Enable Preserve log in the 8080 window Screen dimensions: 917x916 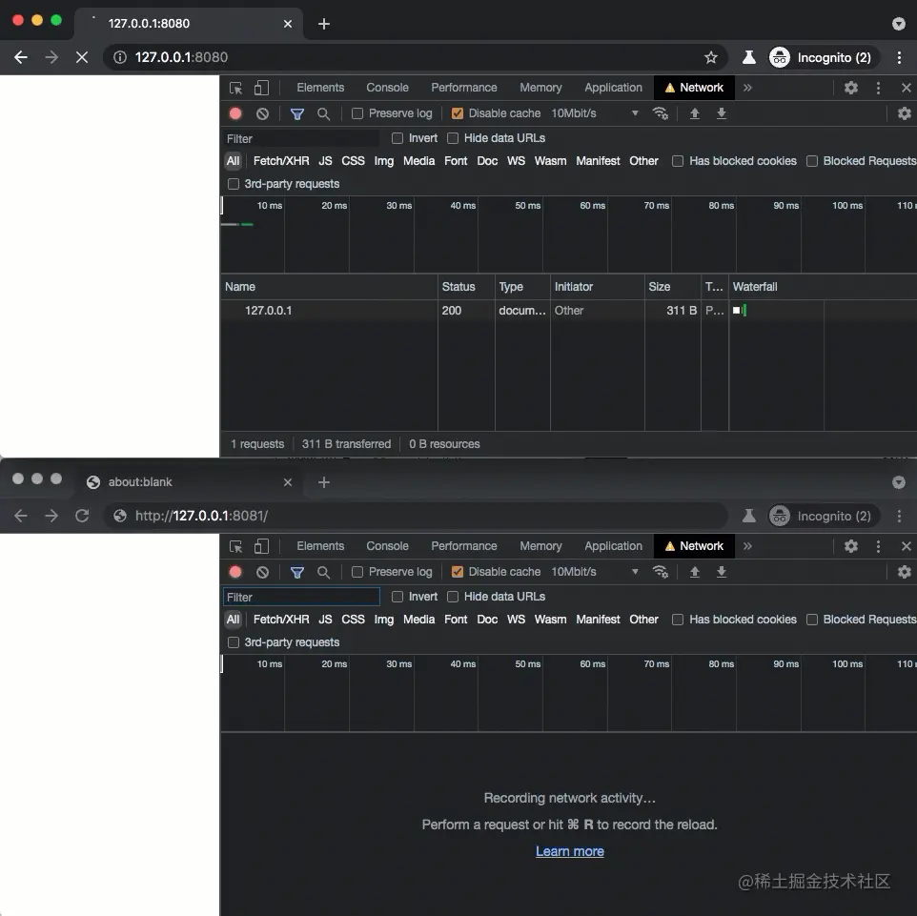pyautogui.click(x=357, y=113)
